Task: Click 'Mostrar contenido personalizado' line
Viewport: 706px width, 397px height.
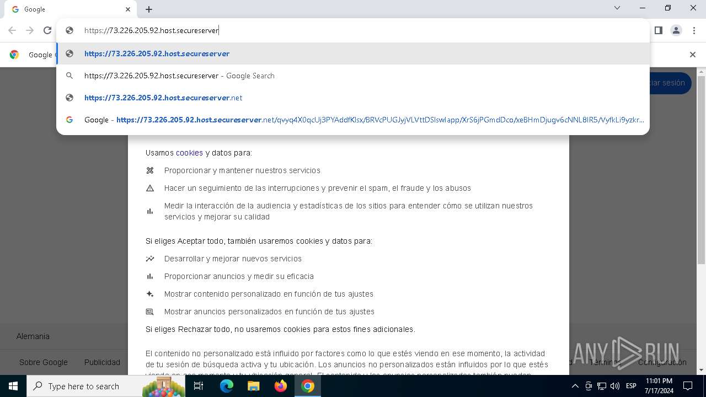Action: point(269,294)
